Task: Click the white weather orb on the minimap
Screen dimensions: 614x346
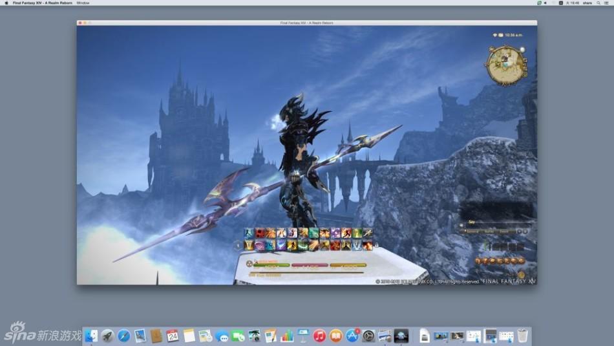Action: coord(522,49)
